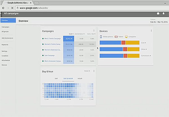The width and height of the screenshot is (169, 117).
Task: Click the $1,211.06 cost cell
Action: click(69, 44)
